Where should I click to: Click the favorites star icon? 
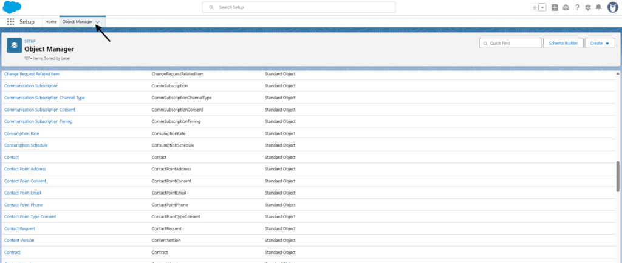pyautogui.click(x=535, y=7)
